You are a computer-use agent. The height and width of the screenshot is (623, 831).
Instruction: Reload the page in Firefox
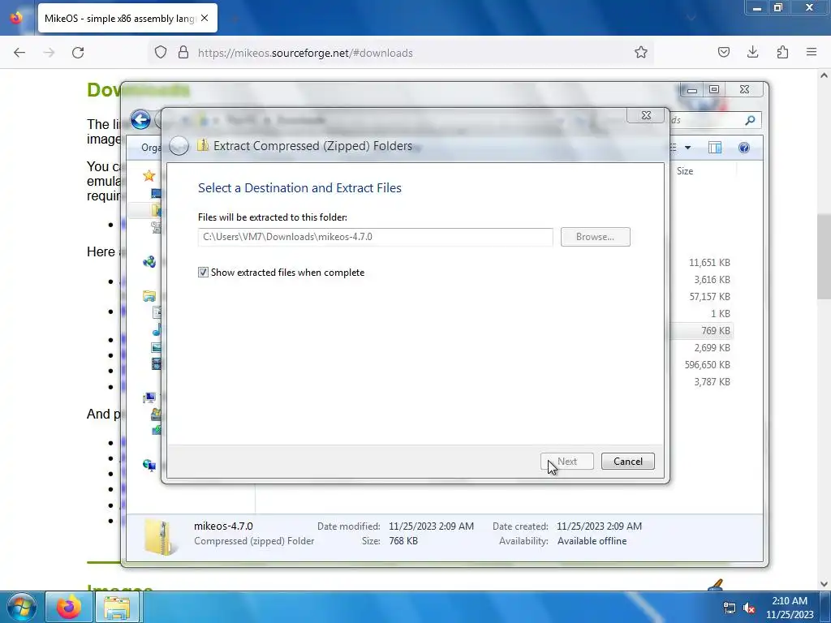point(78,53)
